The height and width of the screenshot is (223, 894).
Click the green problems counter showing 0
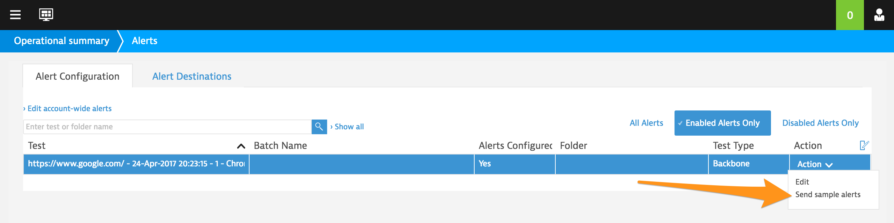click(850, 15)
